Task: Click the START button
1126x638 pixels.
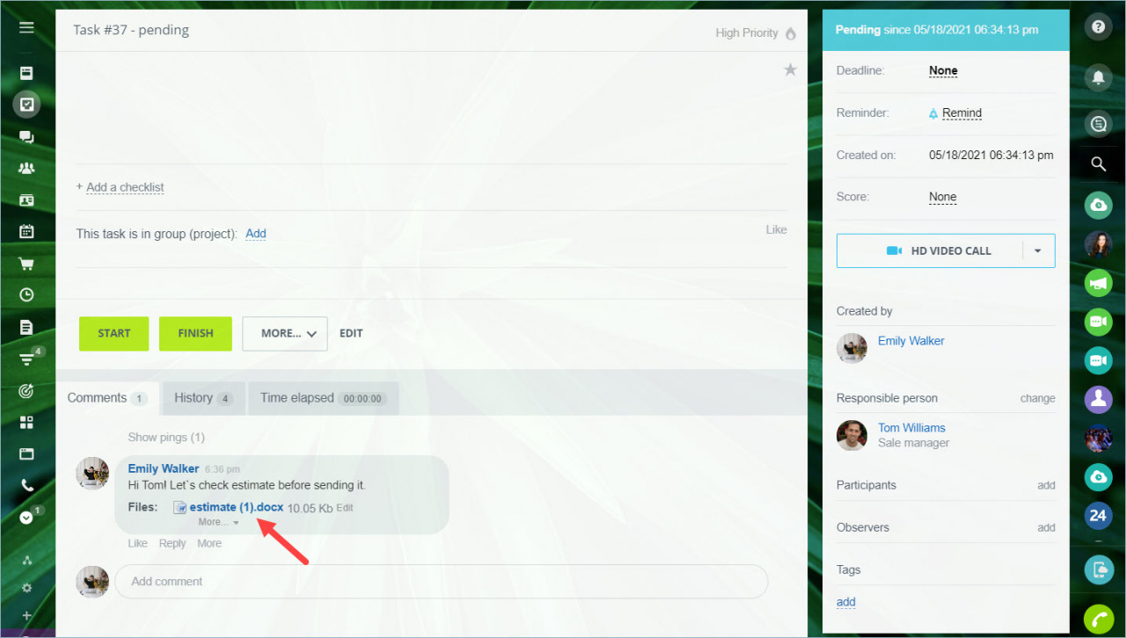Action: [114, 334]
